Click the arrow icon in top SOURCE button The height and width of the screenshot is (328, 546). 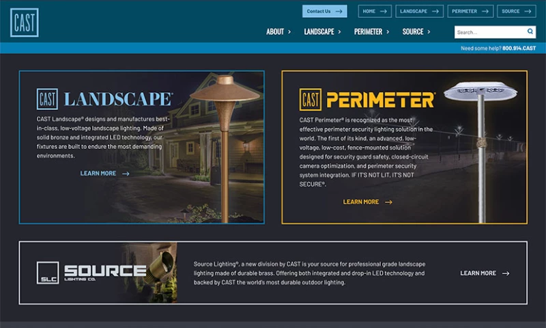[528, 12]
